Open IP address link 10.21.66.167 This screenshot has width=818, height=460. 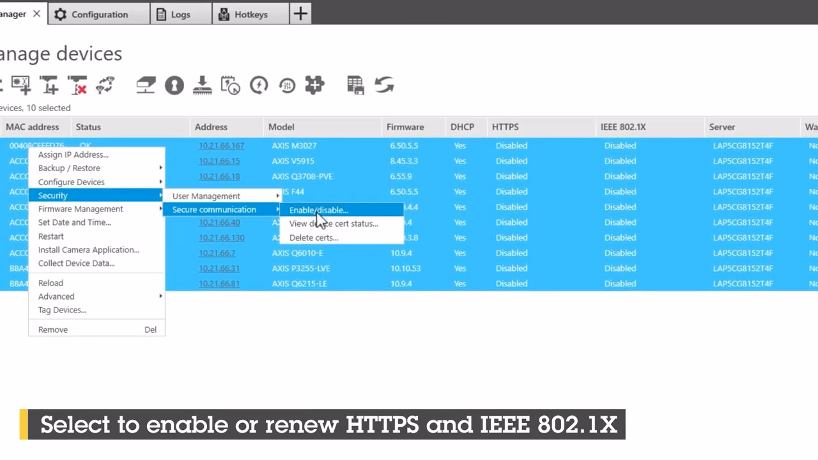coord(221,146)
